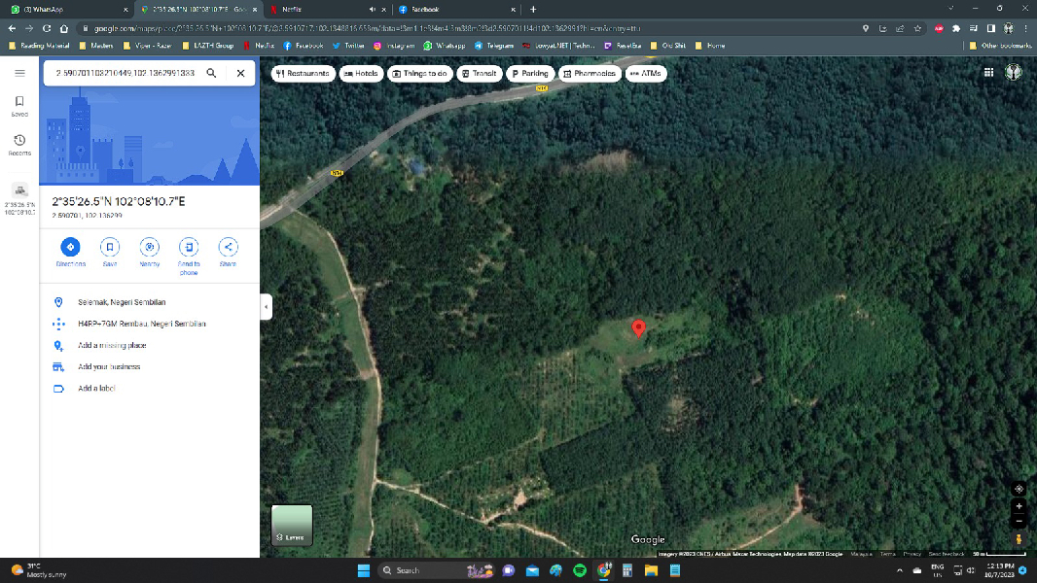Click the search magnifier icon
The width and height of the screenshot is (1037, 583).
coord(211,73)
